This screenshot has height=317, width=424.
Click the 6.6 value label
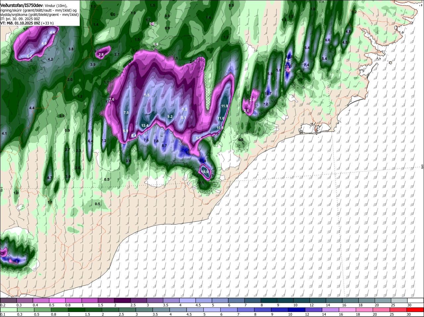[328, 40]
